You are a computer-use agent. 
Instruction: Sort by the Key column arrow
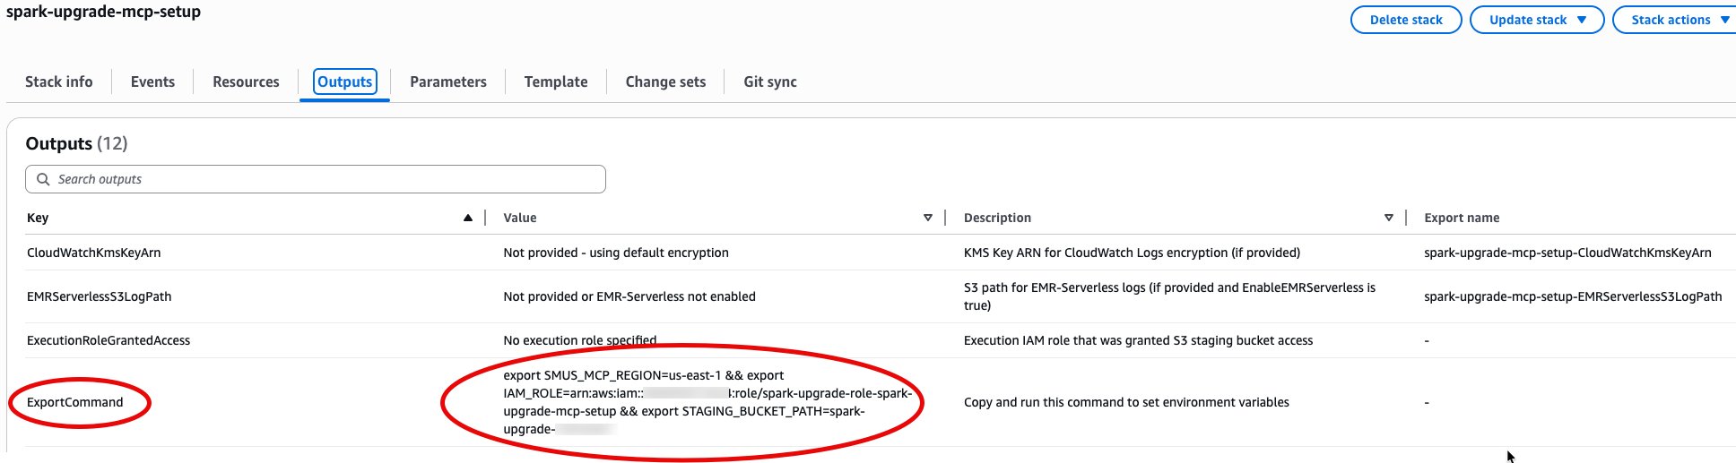tap(467, 218)
